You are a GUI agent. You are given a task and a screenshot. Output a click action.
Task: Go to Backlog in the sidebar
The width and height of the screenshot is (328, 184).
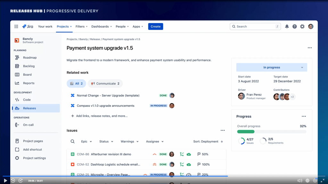click(29, 66)
